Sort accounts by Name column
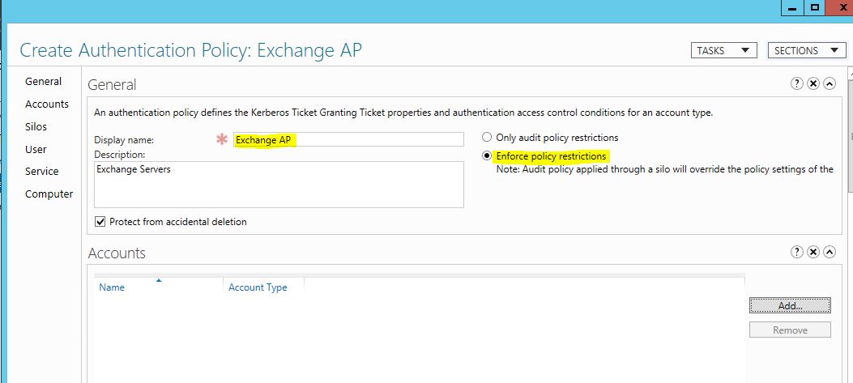Image resolution: width=853 pixels, height=383 pixels. 158,287
